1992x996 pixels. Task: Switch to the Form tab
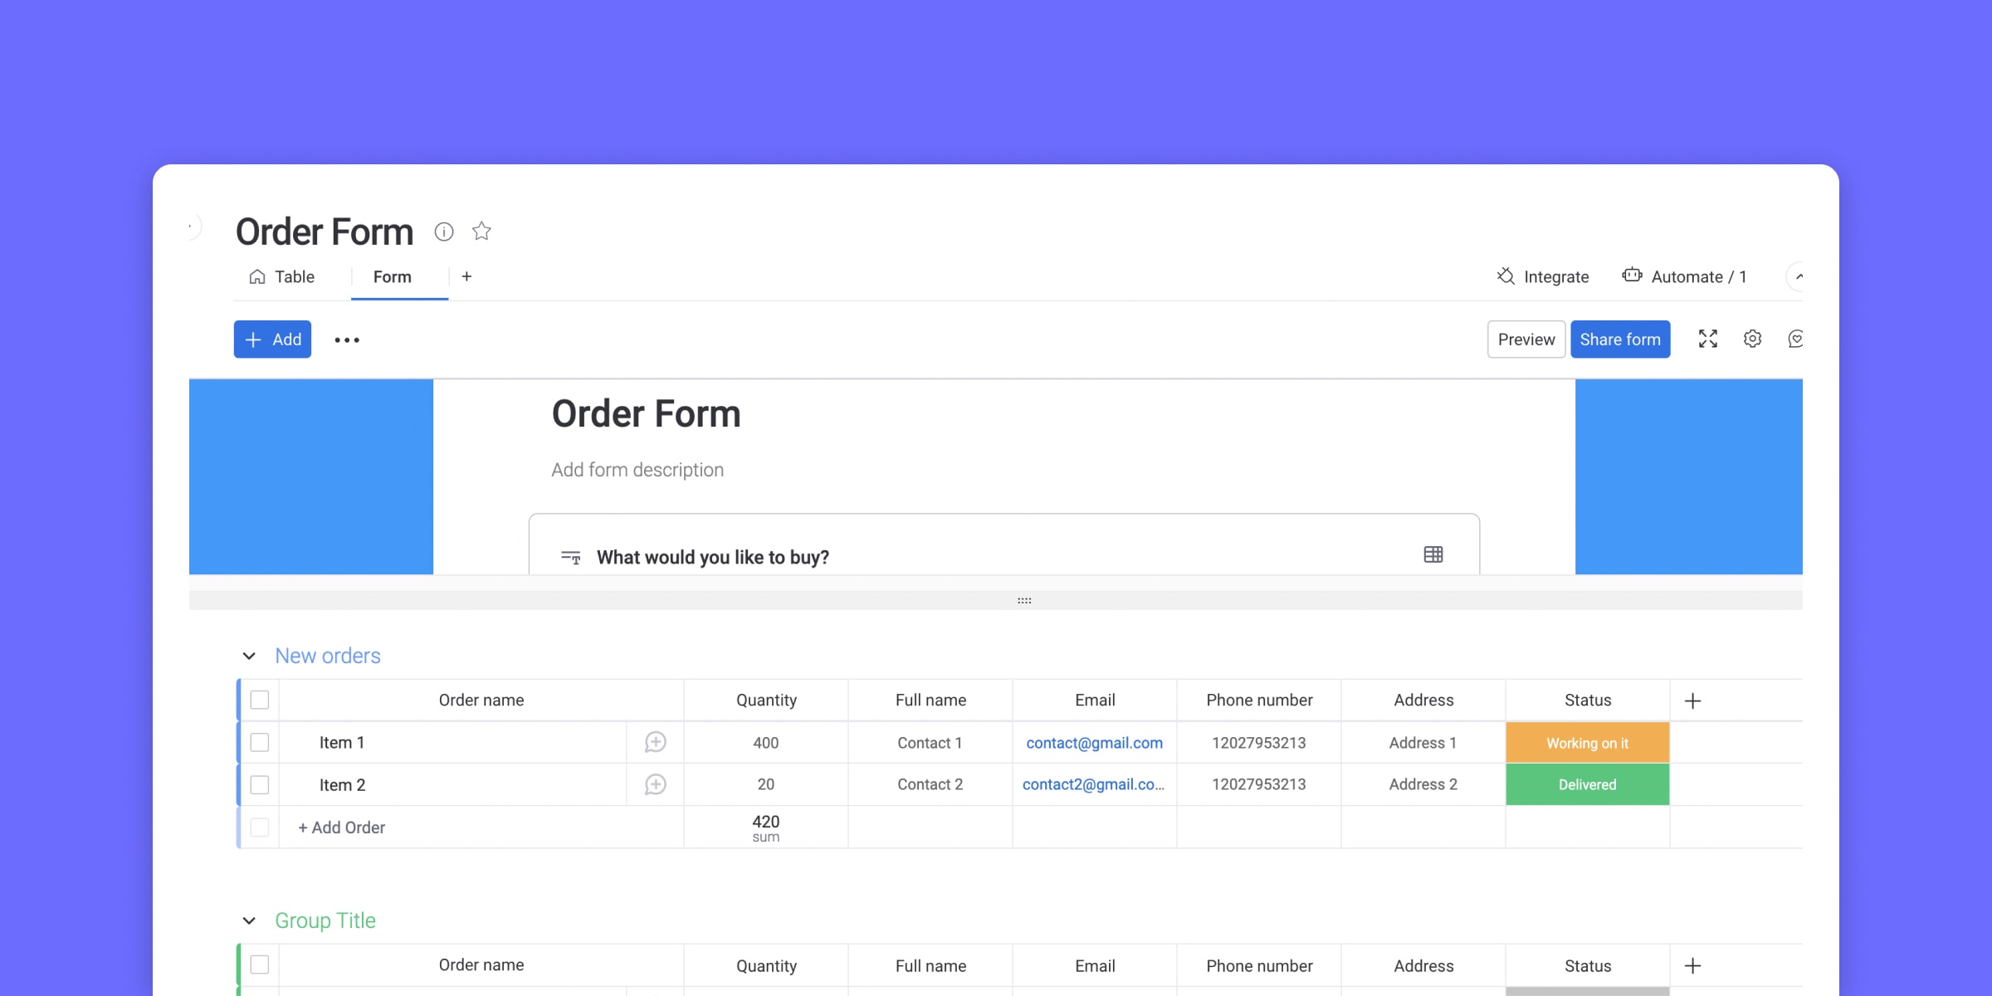click(391, 277)
